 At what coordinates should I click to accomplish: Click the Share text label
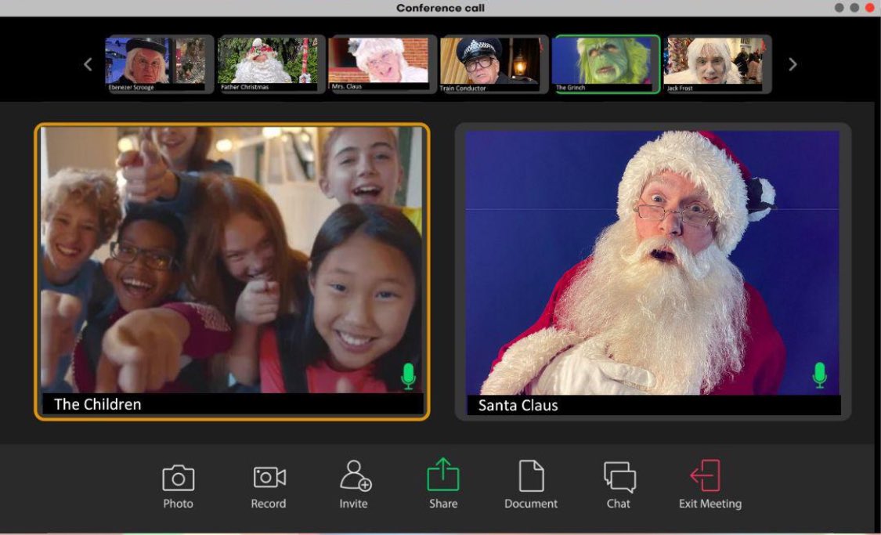443,504
